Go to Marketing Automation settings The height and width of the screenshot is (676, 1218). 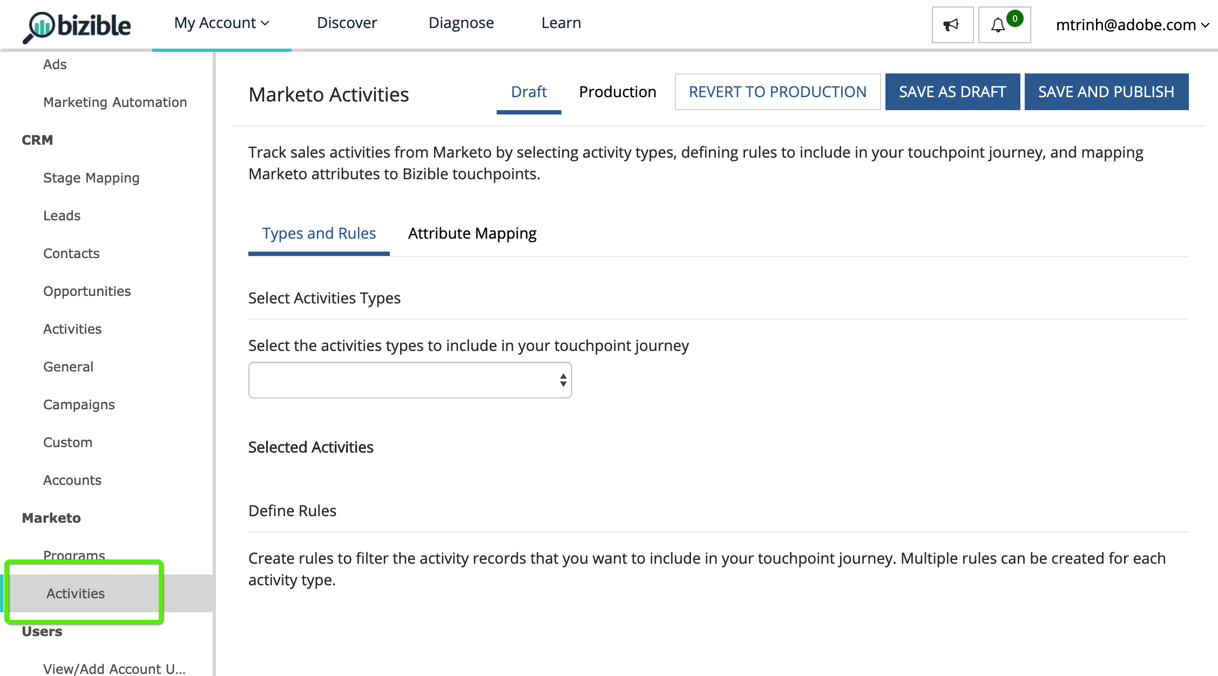click(115, 102)
